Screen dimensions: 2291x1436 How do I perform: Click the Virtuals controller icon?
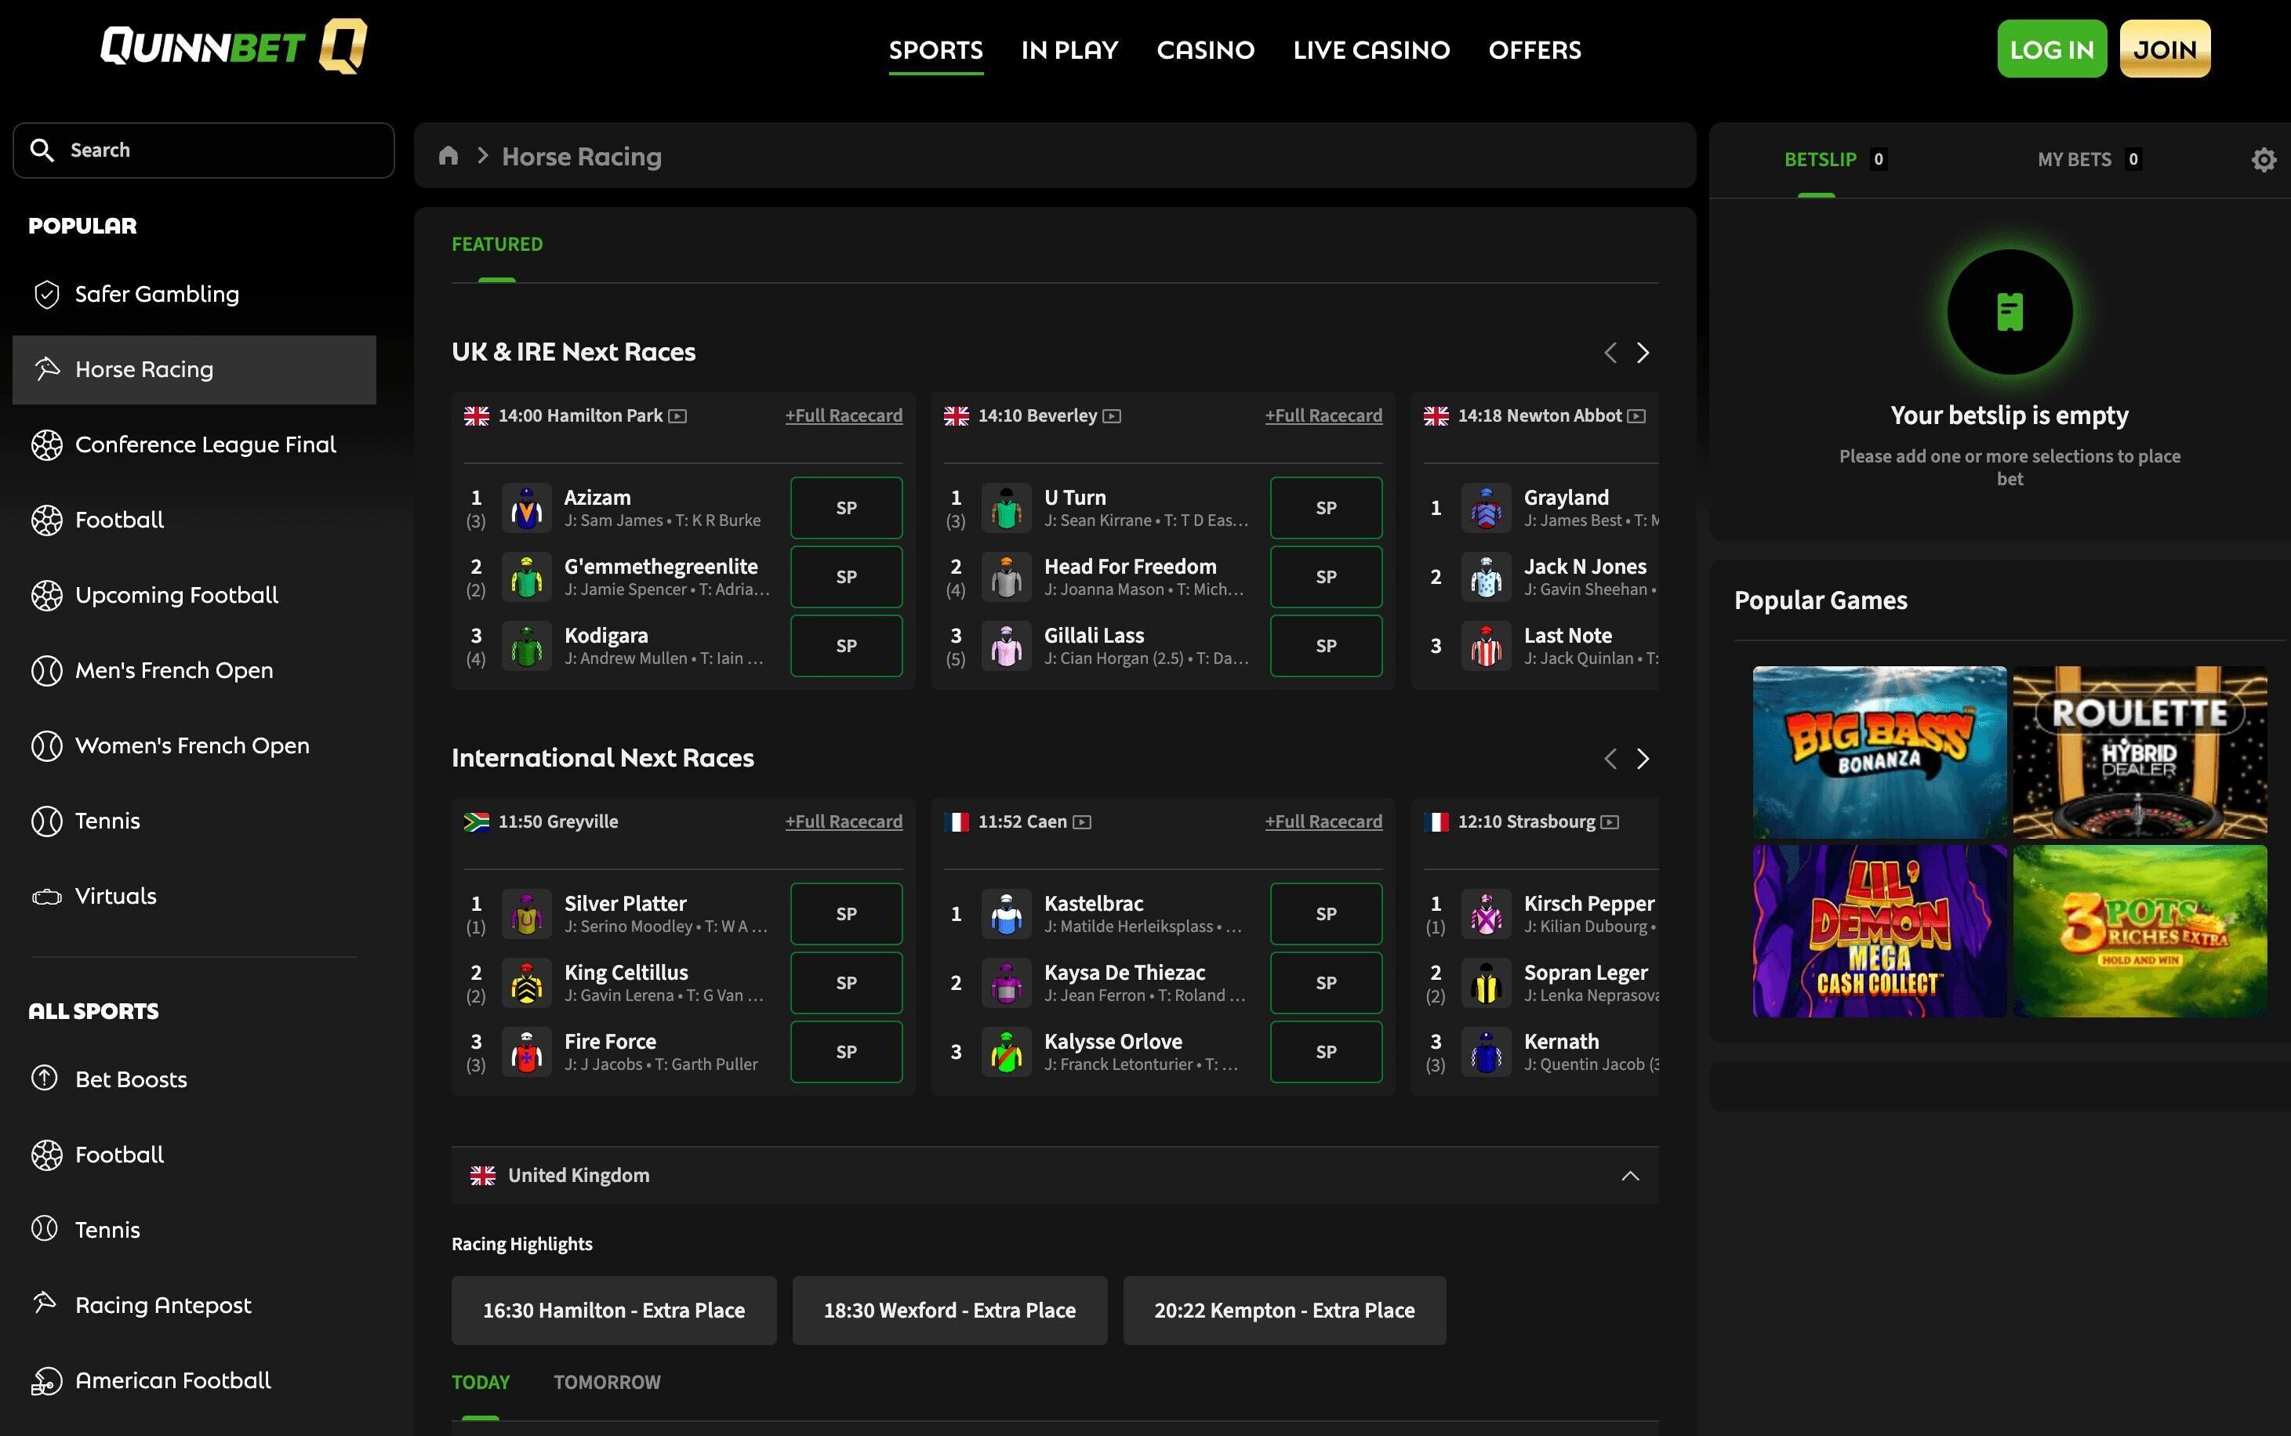tap(46, 897)
